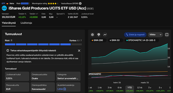This screenshot has width=173, height=93.
Task: Toggle Ostot ja myynnit button
Action: click(x=135, y=35)
